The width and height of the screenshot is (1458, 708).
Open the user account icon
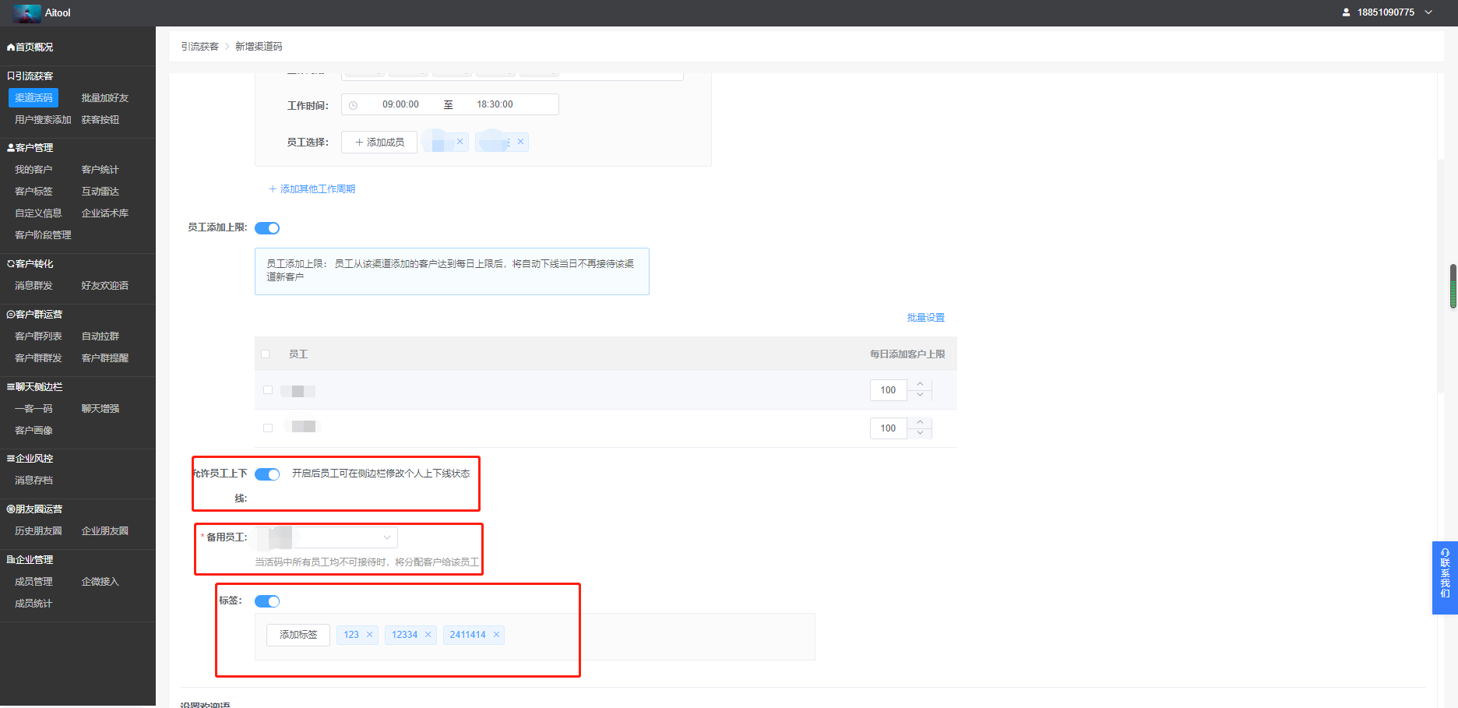point(1346,12)
